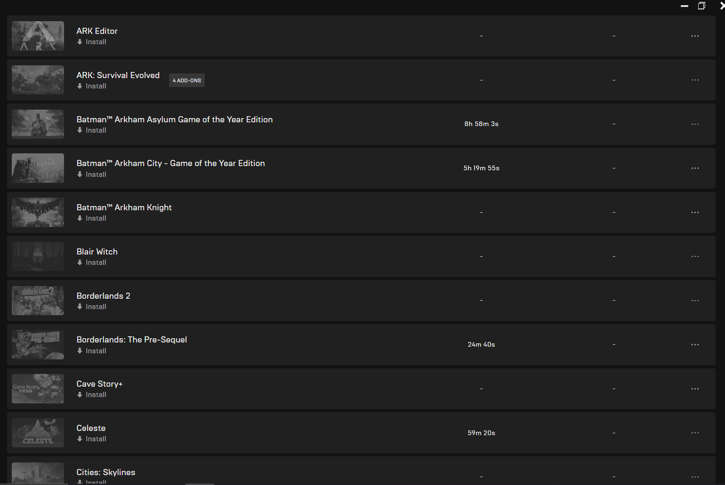Viewport: 725px width, 485px height.
Task: Open the ellipsis menu for Batman Arkham Knight
Action: [695, 212]
